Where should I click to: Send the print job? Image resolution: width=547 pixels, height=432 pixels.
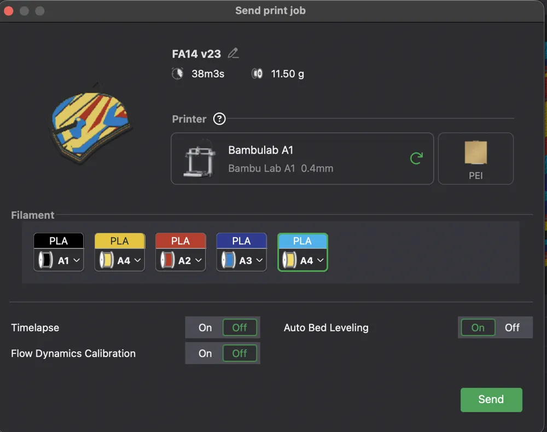(491, 400)
